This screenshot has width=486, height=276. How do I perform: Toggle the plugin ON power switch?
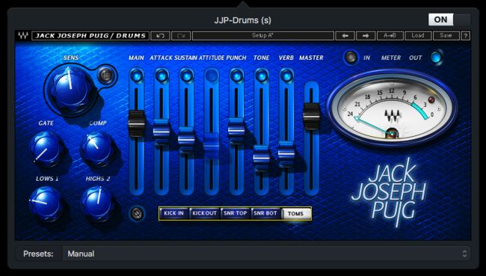coord(449,19)
